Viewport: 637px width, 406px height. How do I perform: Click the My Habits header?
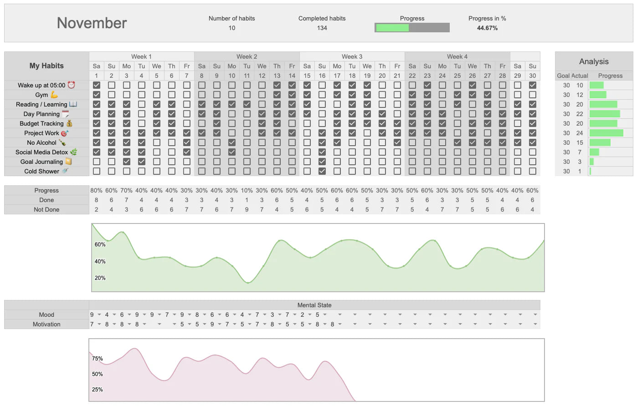point(46,66)
